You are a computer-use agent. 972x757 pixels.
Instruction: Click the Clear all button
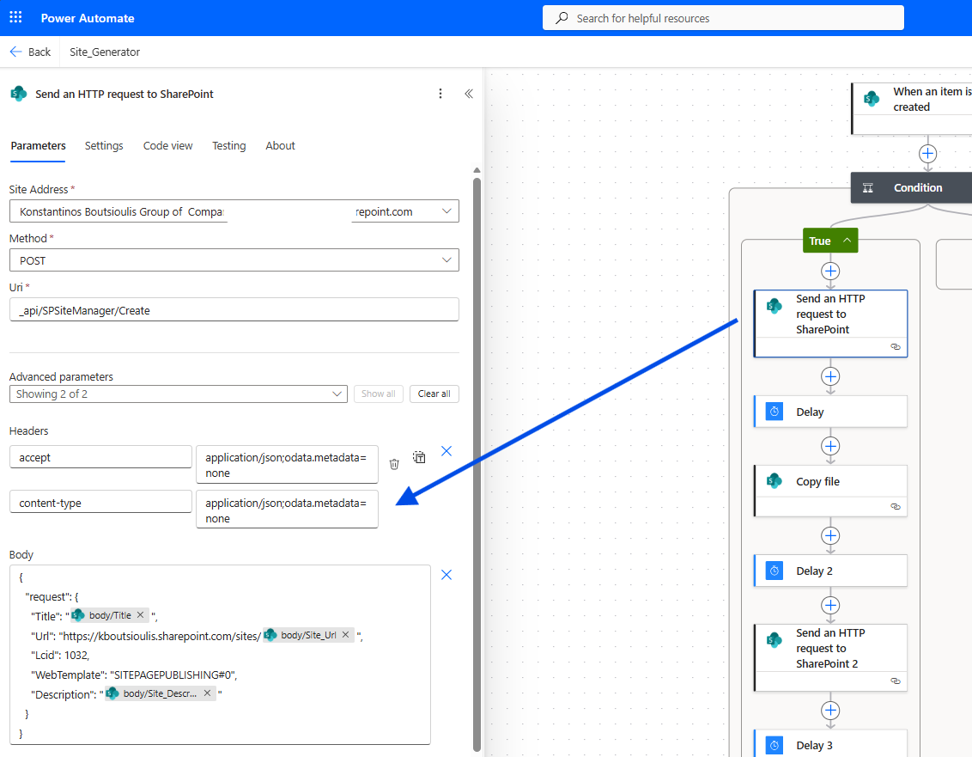click(434, 394)
